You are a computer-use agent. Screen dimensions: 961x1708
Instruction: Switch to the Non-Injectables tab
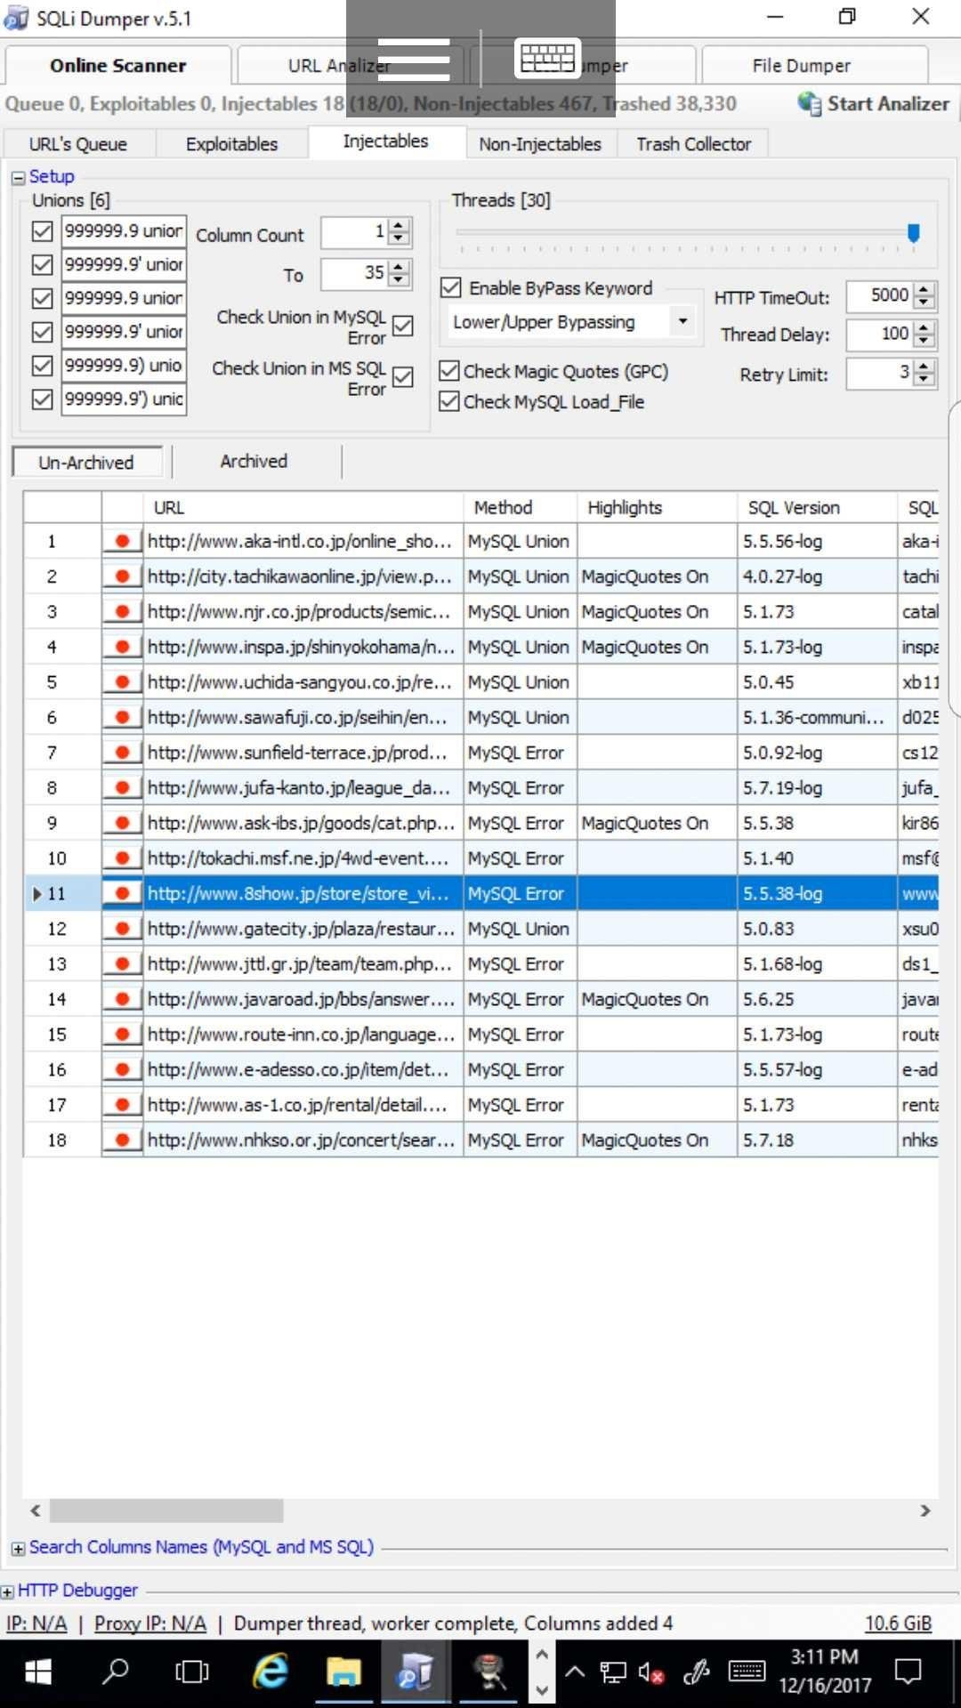tap(540, 144)
